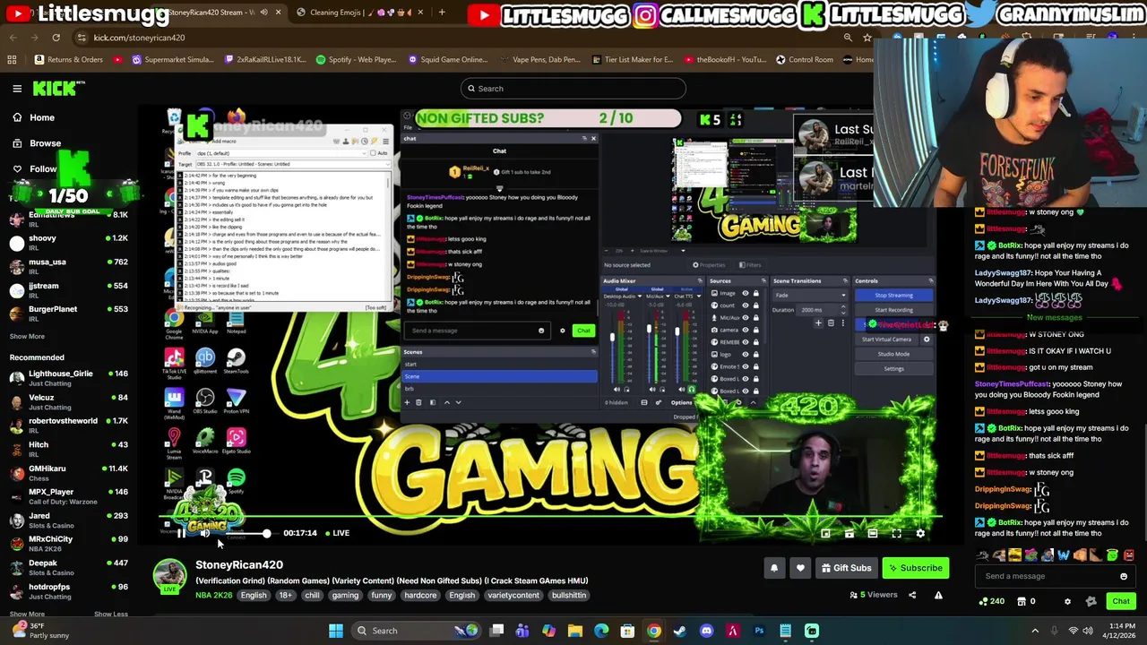Open channel shop icon in chat
The image size is (1147, 645).
pyautogui.click(x=1021, y=602)
